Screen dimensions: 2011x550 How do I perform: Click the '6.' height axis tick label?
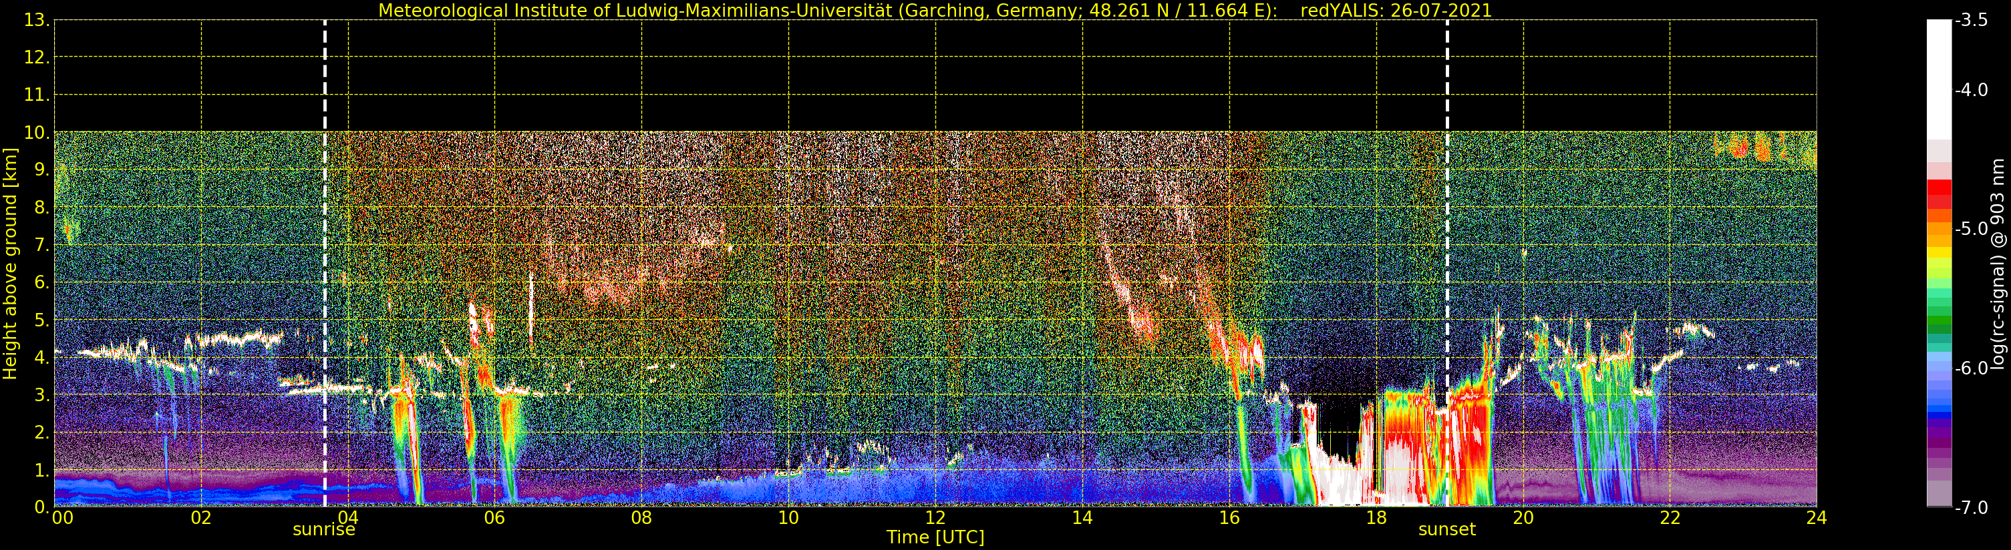pos(42,282)
